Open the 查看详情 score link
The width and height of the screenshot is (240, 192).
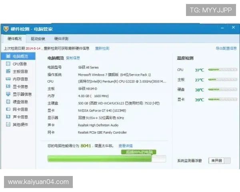[x=126, y=146]
